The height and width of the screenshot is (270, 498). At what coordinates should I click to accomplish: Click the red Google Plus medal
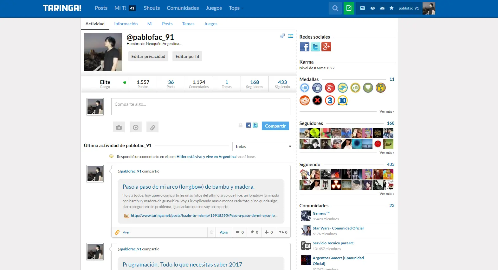(330, 88)
